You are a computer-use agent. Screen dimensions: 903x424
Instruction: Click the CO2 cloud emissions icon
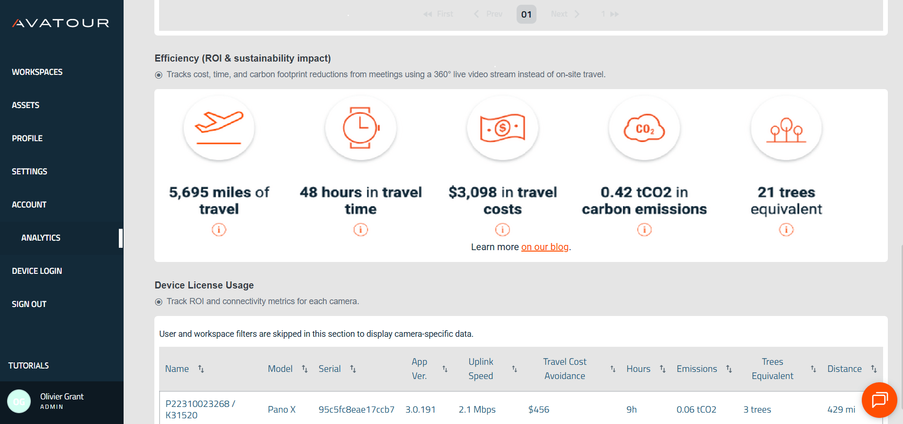pos(644,127)
